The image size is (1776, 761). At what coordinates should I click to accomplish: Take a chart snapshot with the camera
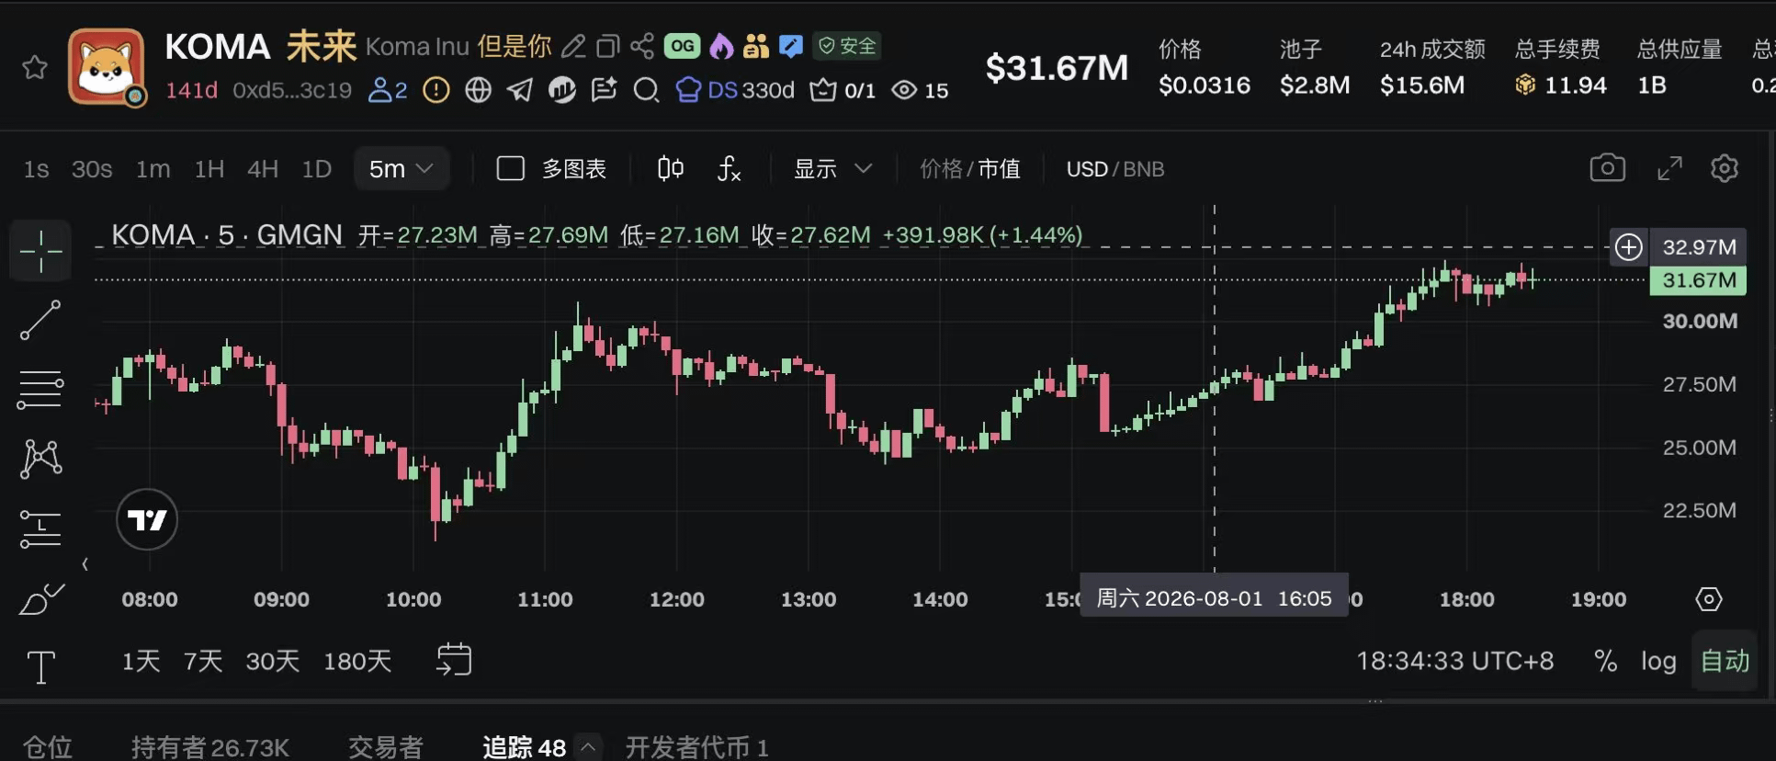point(1608,168)
